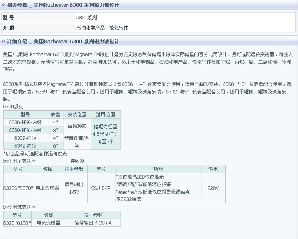Screen dimensions: 298x239
Task: Click the 表盘 column header
Action: 56,114
